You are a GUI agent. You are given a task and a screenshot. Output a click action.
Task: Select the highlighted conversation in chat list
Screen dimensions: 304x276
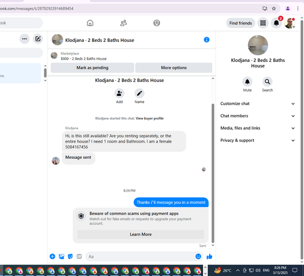(20, 73)
